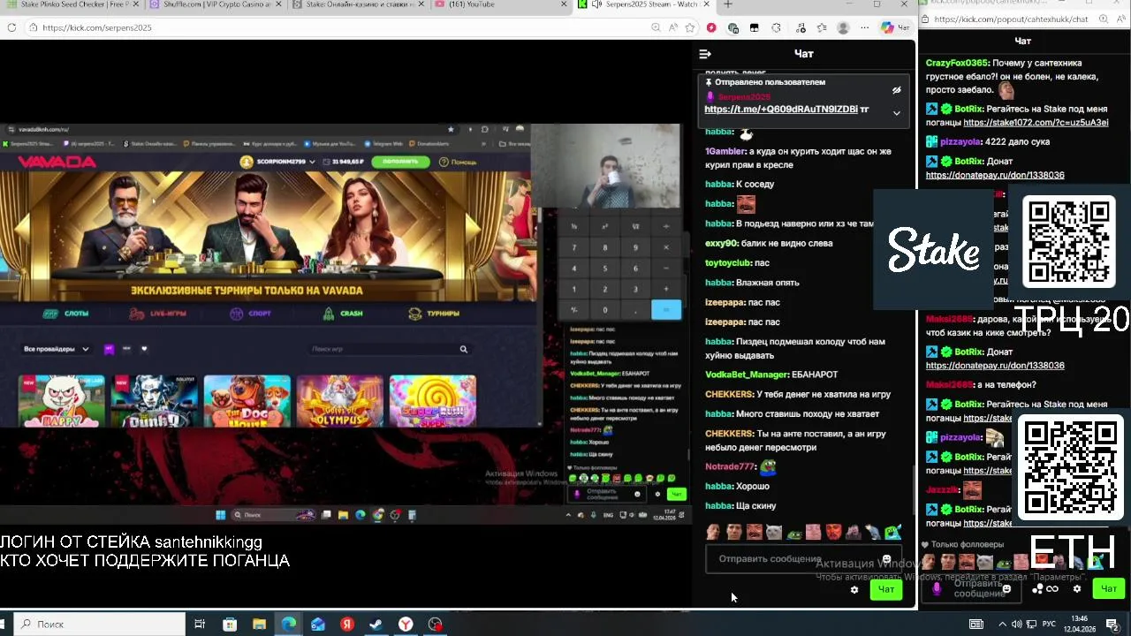
Task: Open the volume control in system tray
Action: (1017, 625)
